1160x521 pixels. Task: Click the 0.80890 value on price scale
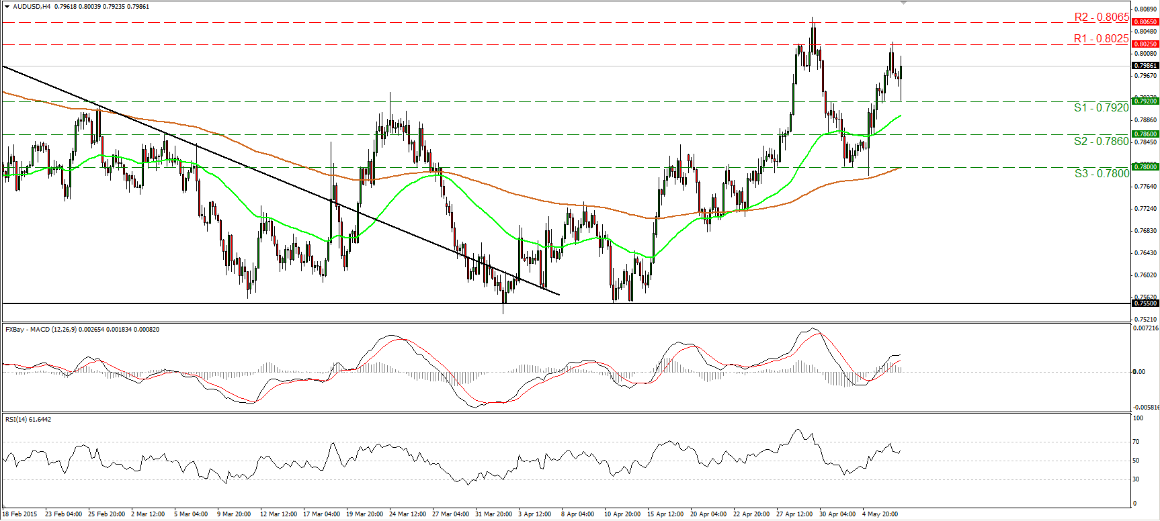tap(1145, 9)
